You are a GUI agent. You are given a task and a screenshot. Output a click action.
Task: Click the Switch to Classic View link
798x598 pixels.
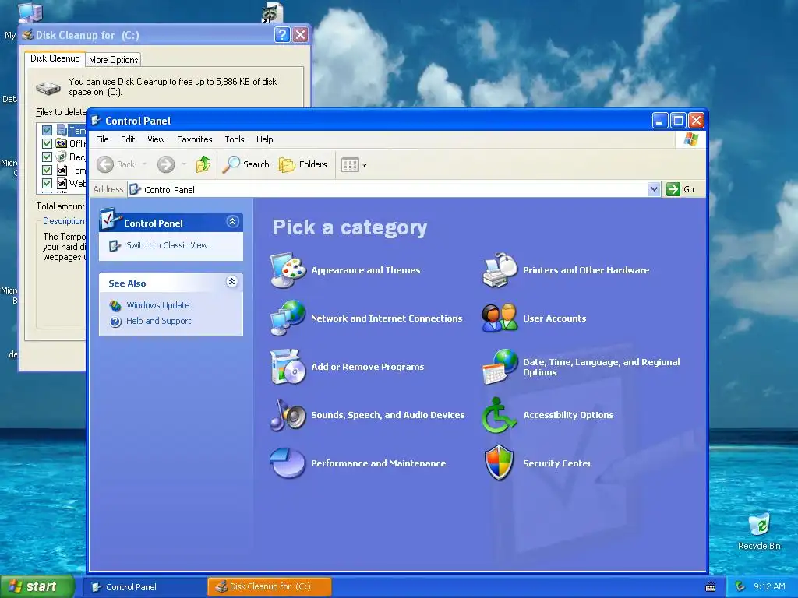(167, 245)
